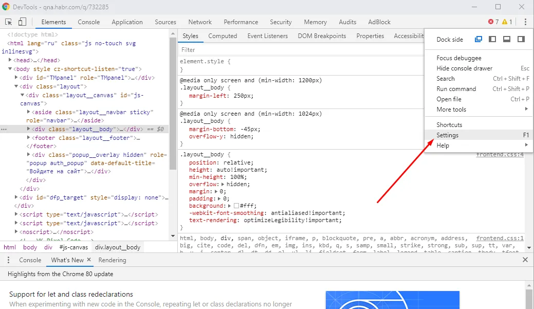Go to the Performance tab
534x309 pixels.
point(241,22)
